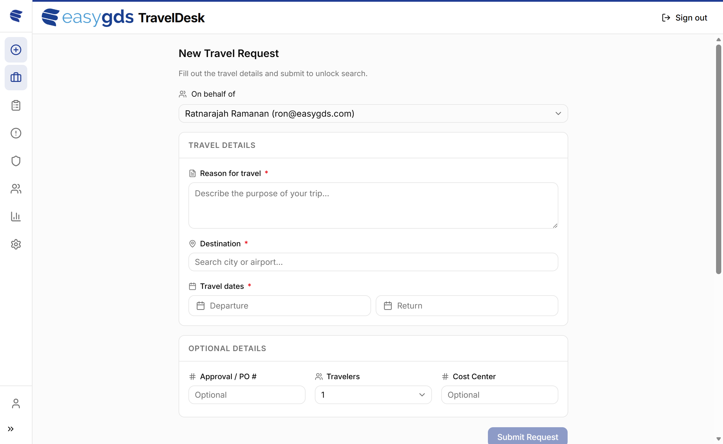Select the user profile icon at sidebar bottom
Image resolution: width=723 pixels, height=444 pixels.
[16, 404]
